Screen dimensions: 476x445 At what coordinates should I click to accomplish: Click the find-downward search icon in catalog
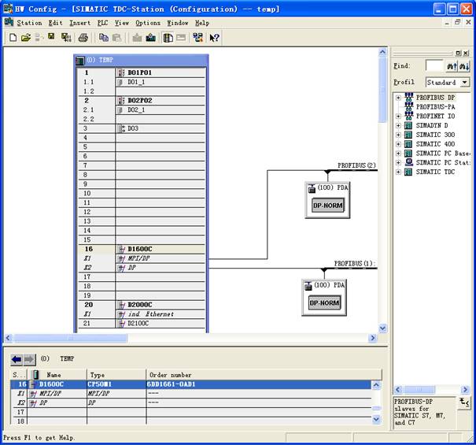(465, 66)
